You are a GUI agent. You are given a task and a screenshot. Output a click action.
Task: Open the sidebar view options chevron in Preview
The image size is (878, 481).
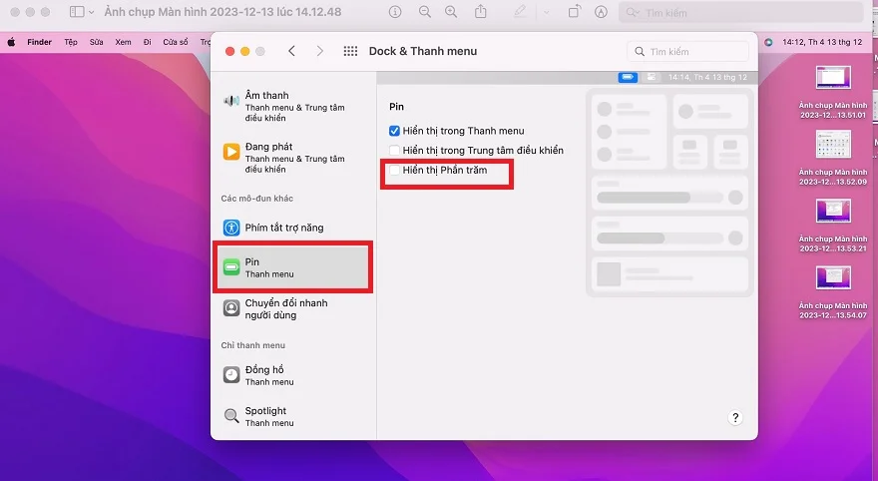pos(91,12)
